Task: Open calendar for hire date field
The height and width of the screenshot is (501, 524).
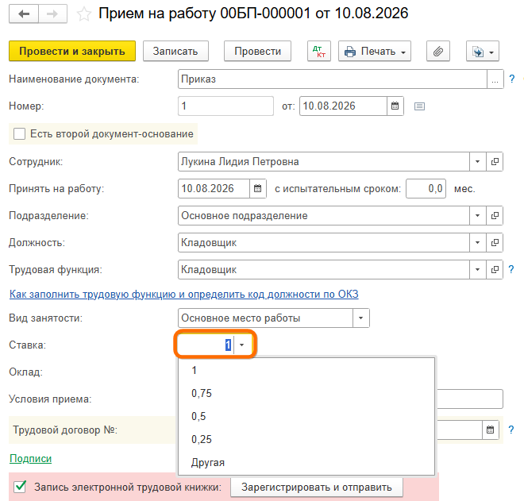Action: (258, 188)
